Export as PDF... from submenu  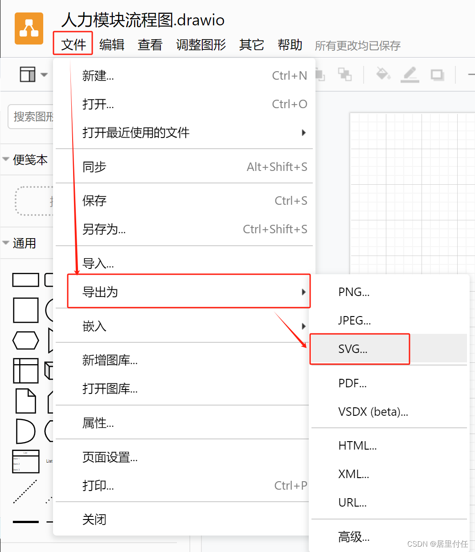[389, 383]
